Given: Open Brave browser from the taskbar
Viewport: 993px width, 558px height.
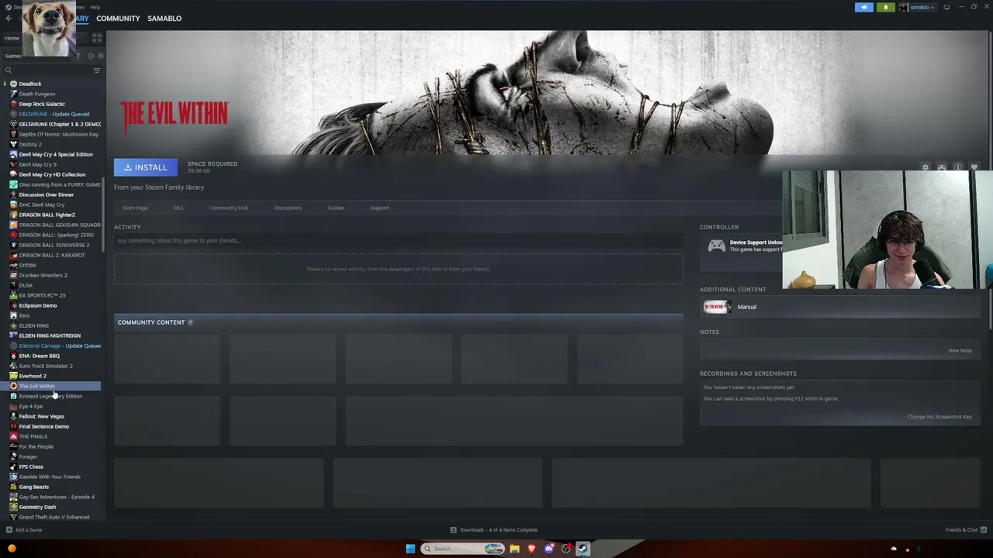Looking at the screenshot, I should (531, 549).
